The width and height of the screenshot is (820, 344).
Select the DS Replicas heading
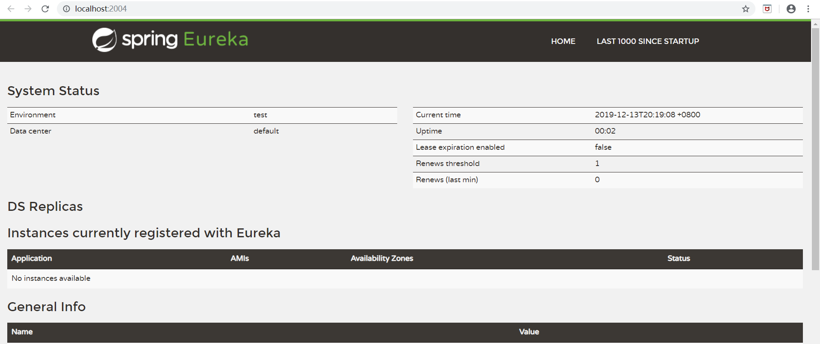click(45, 207)
